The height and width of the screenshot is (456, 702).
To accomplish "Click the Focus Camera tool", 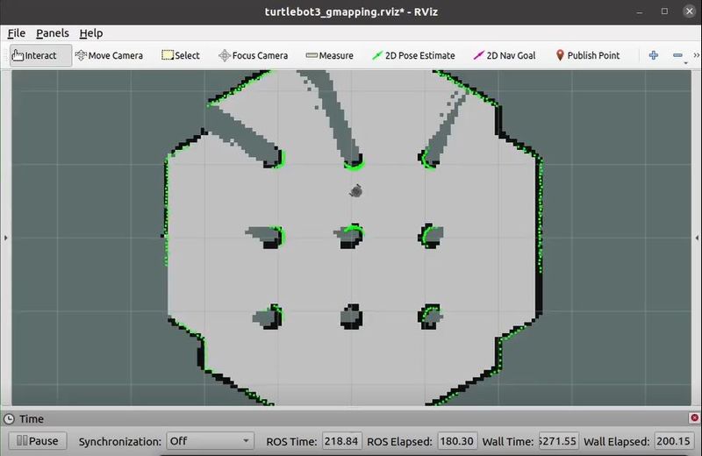I will (253, 55).
